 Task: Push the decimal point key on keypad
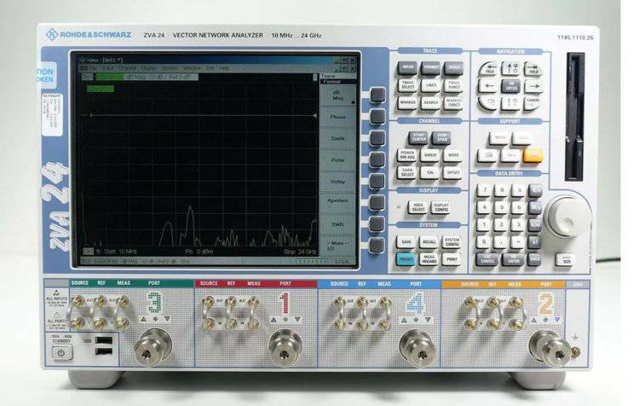(501, 241)
